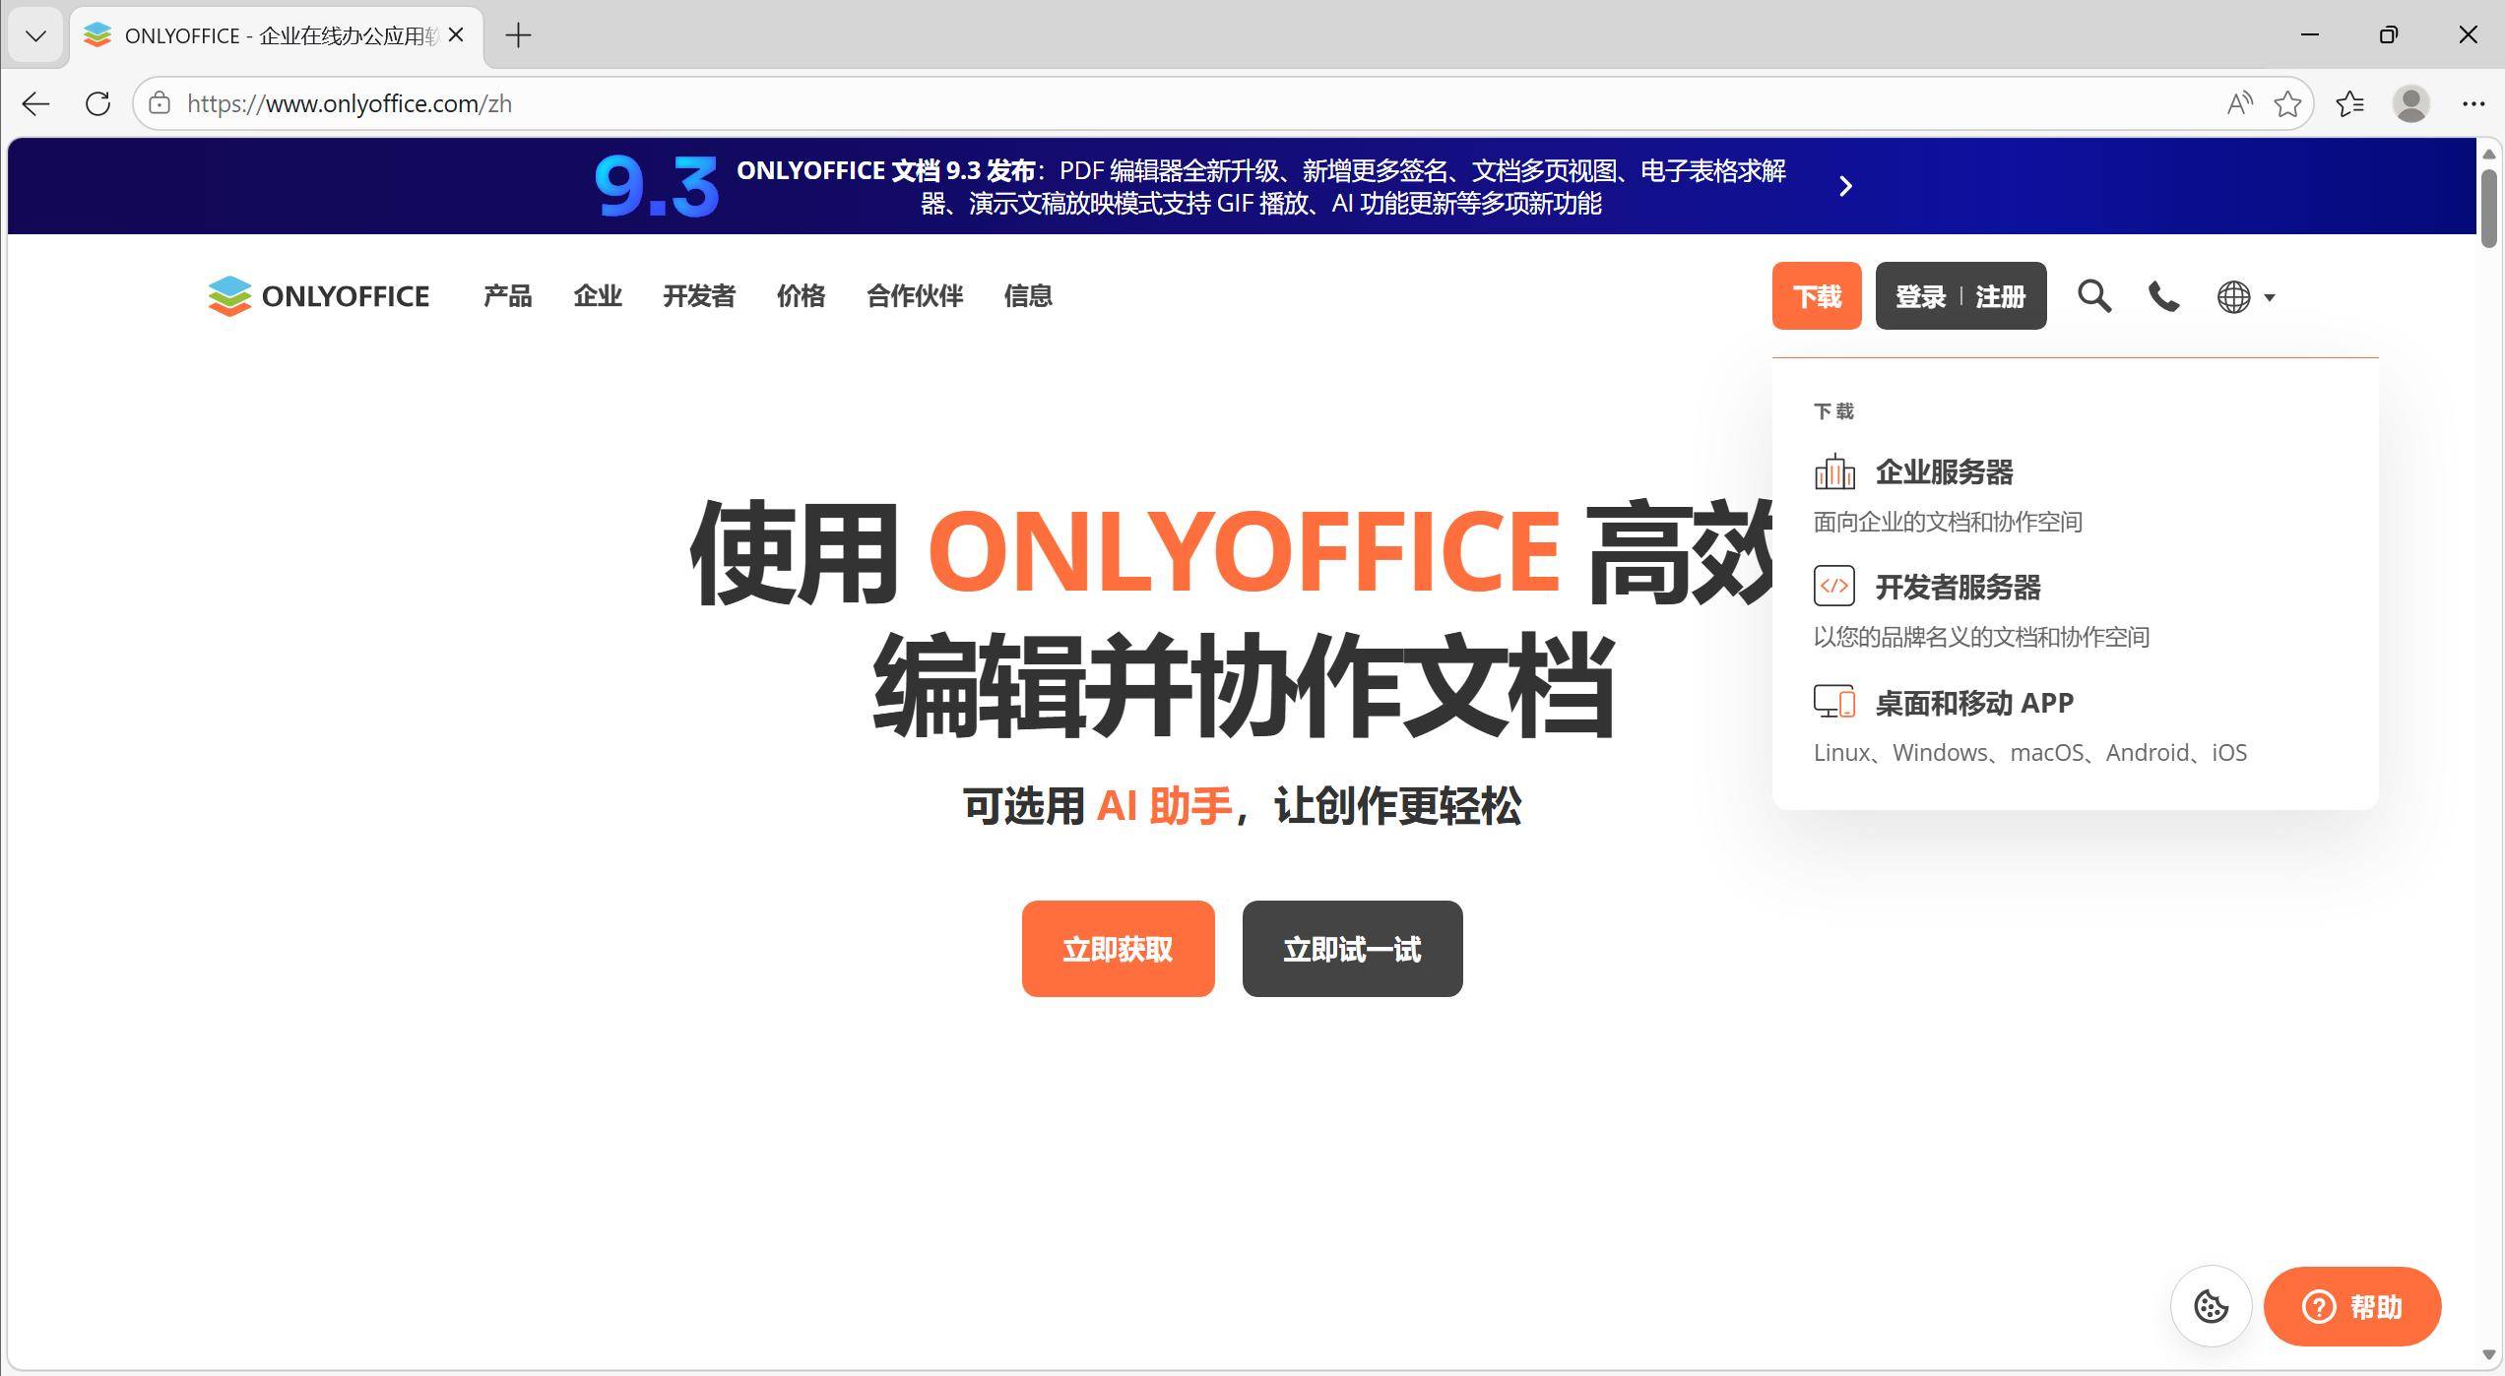Open the 帮助 help button
The width and height of the screenshot is (2505, 1376).
(x=2351, y=1306)
